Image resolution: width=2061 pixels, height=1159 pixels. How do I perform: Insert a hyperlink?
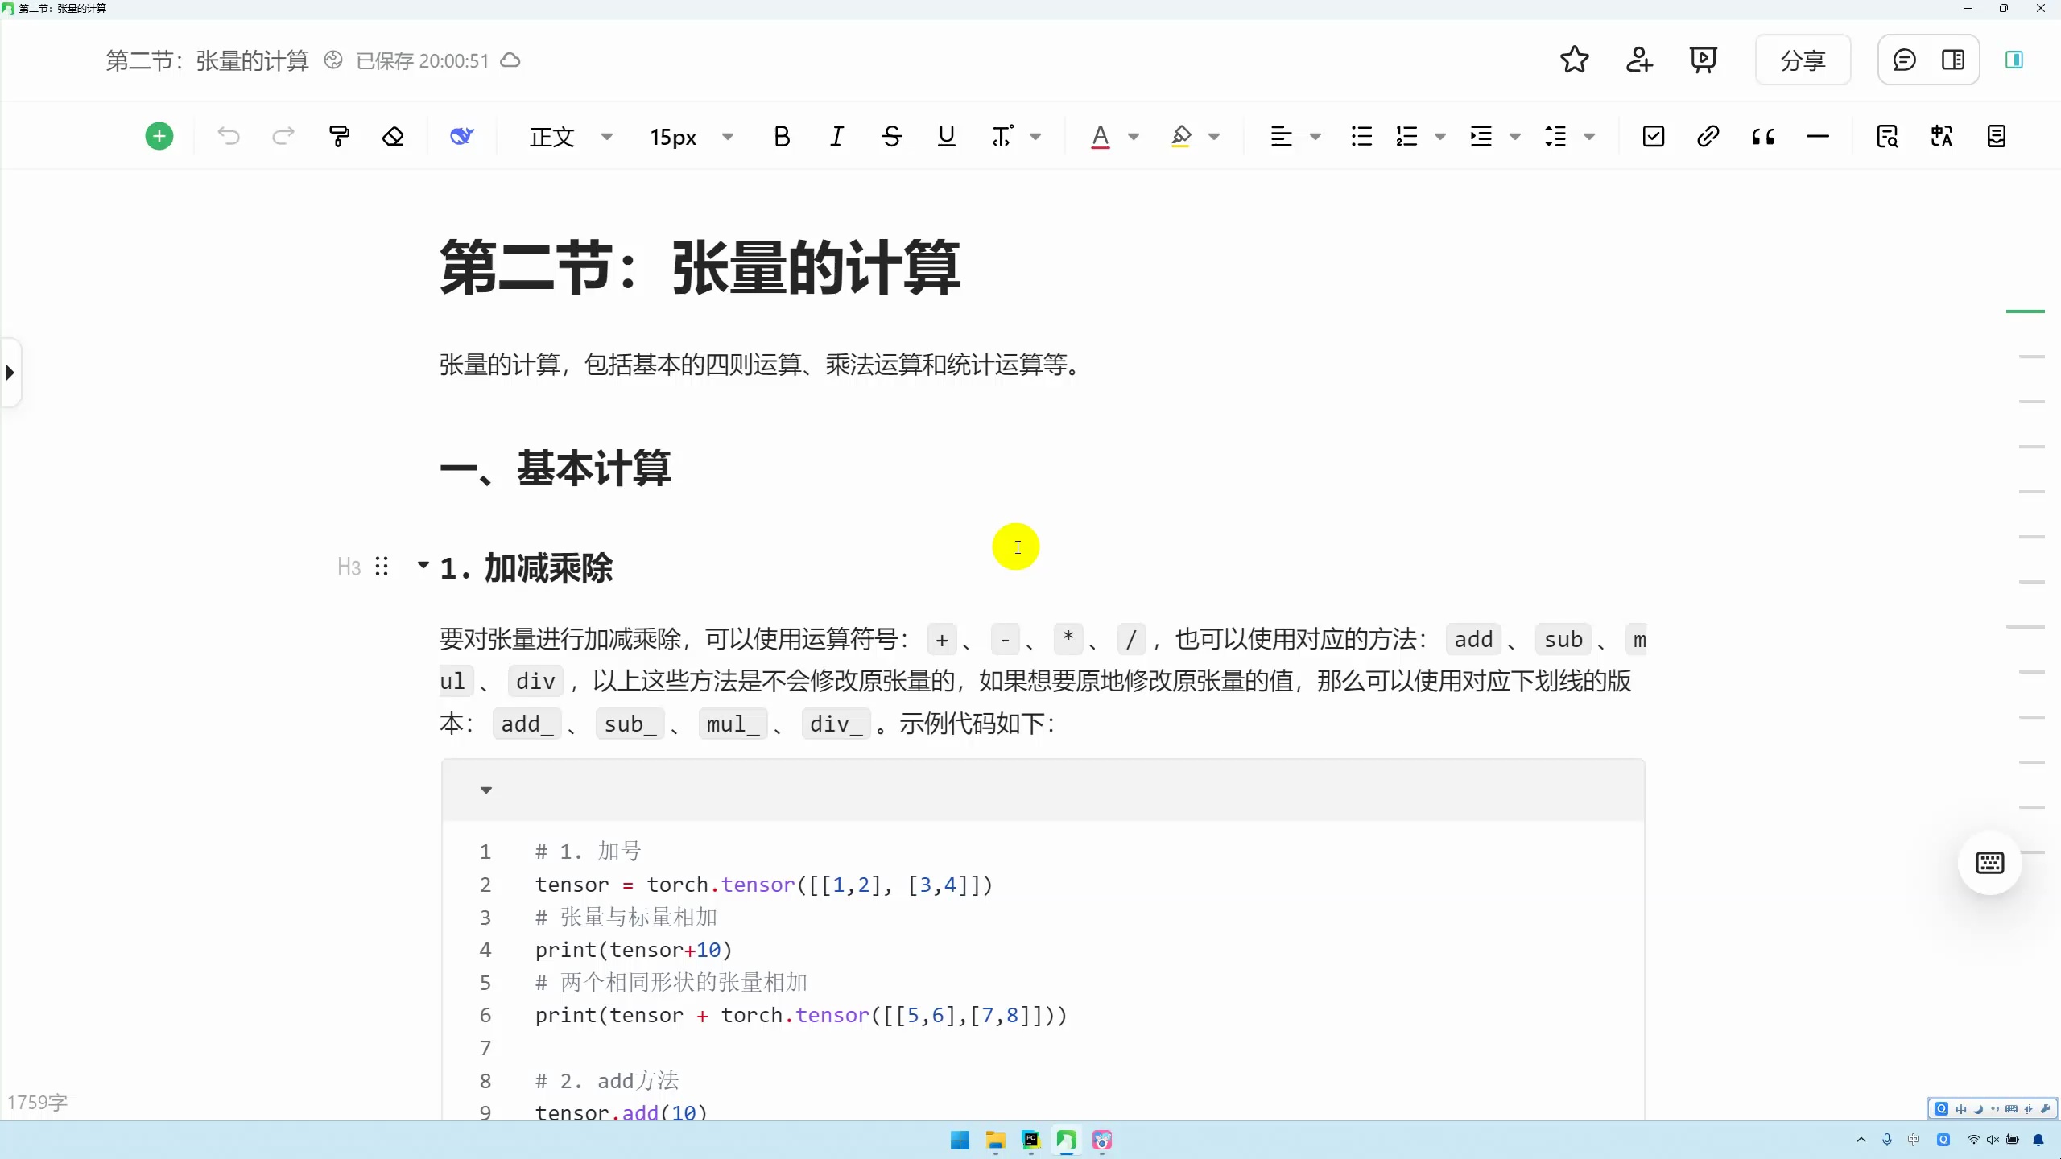pos(1708,136)
